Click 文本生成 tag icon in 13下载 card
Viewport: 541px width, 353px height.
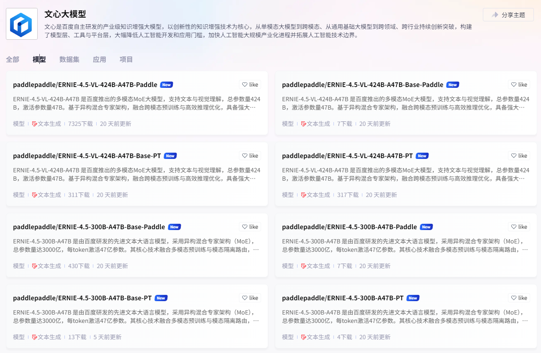pyautogui.click(x=35, y=338)
